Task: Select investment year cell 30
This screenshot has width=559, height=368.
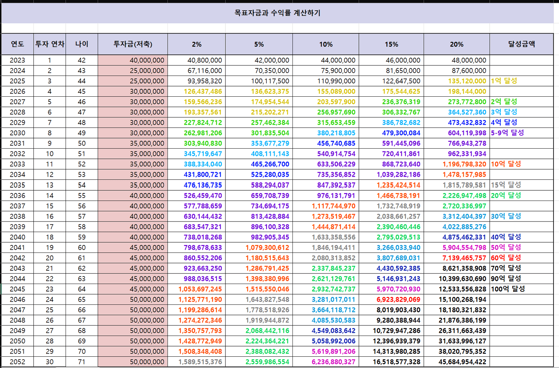Action: pyautogui.click(x=50, y=362)
